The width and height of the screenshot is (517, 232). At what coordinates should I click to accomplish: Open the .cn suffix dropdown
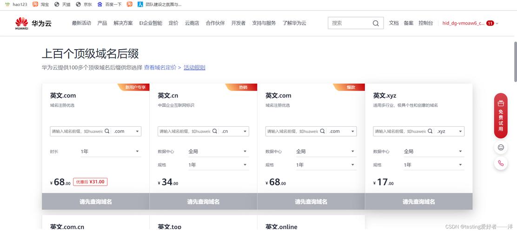point(234,131)
